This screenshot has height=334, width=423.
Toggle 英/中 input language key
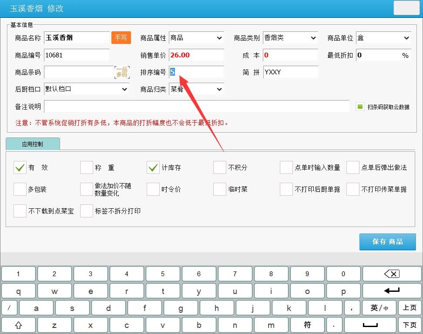(x=379, y=308)
